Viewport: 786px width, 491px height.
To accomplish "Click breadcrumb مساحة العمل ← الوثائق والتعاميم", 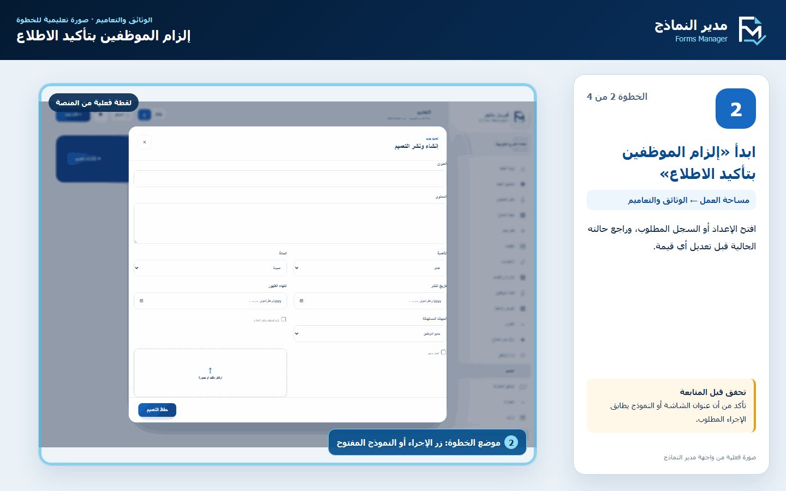I will (x=688, y=200).
